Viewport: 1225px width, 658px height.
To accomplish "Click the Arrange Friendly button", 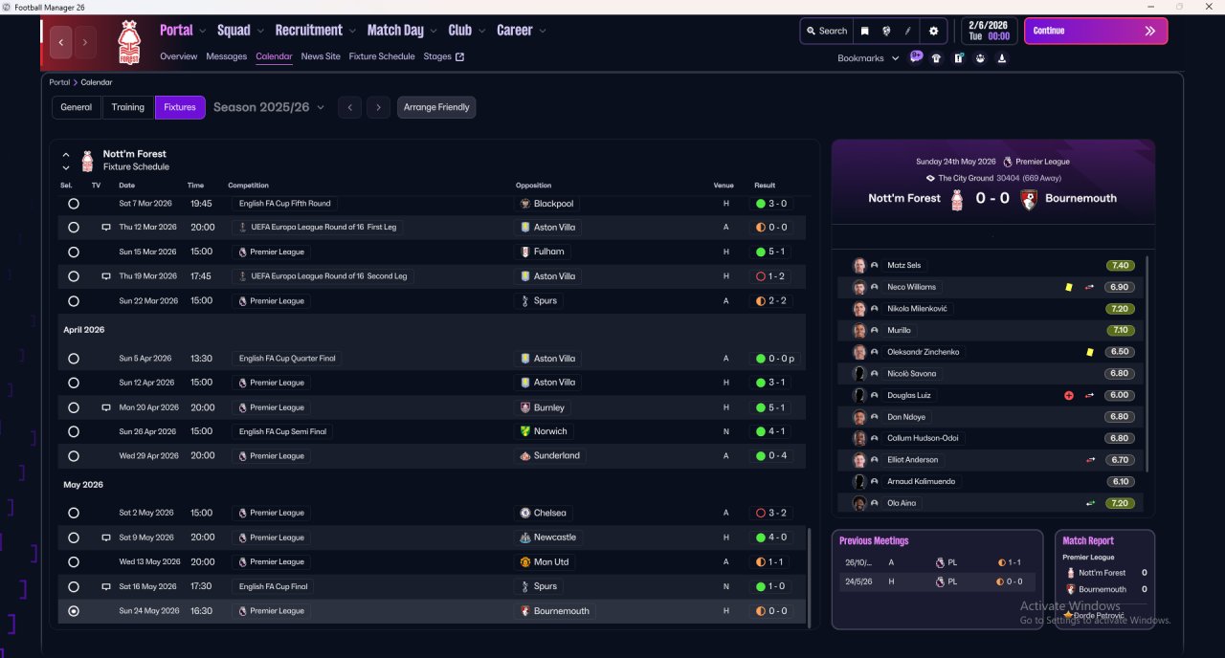I will pos(436,107).
